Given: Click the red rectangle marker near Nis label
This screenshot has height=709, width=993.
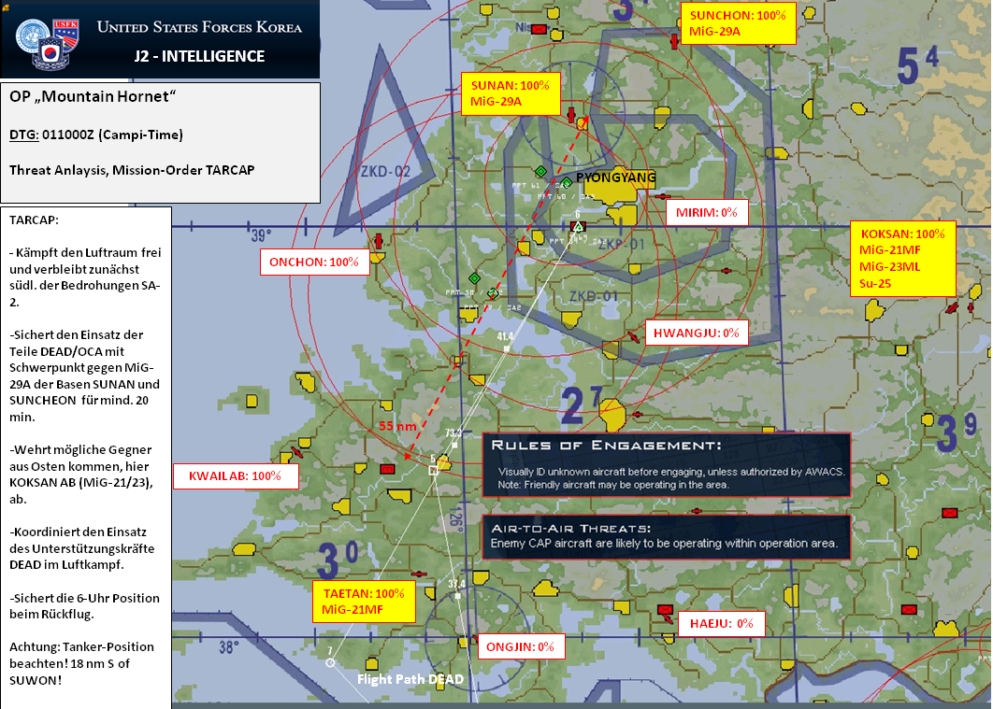Looking at the screenshot, I should coord(539,29).
